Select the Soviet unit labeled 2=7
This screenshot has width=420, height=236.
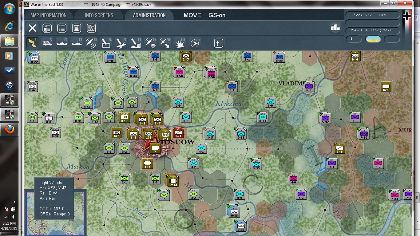pos(186,56)
